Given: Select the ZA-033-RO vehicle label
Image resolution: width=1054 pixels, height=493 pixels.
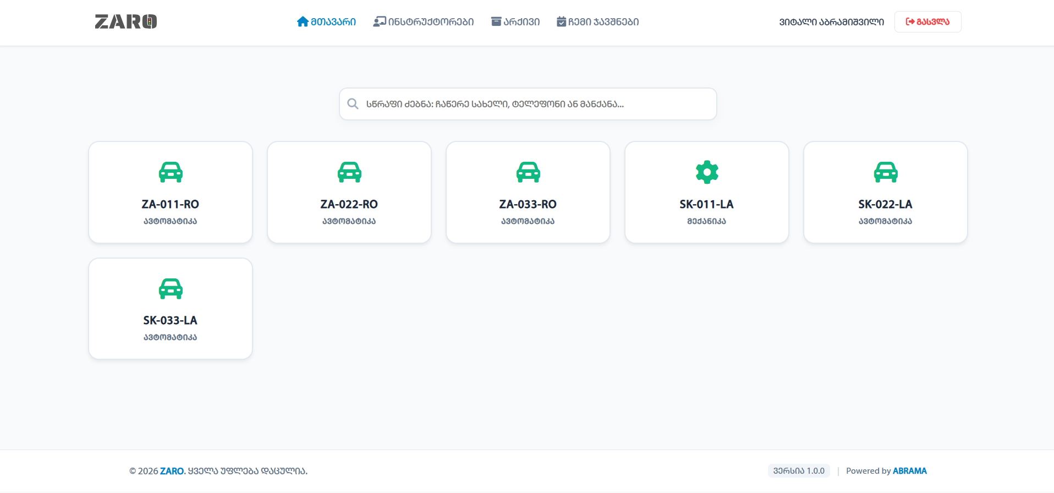Looking at the screenshot, I should 528,204.
